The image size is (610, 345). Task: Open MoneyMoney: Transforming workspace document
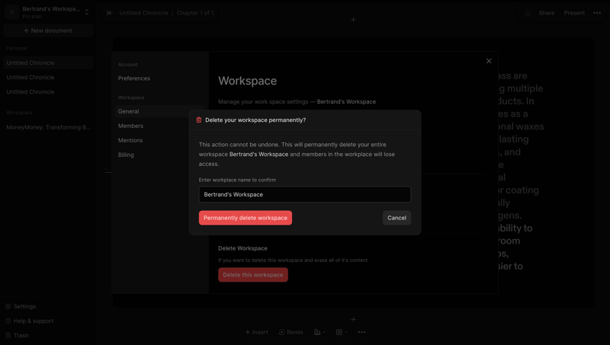(48, 127)
